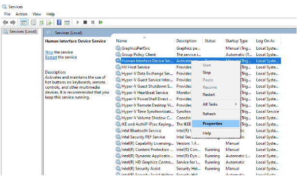Screen dimensions: 297x176
Task: Click the Services (Local) pane header
Action: [x=69, y=33]
